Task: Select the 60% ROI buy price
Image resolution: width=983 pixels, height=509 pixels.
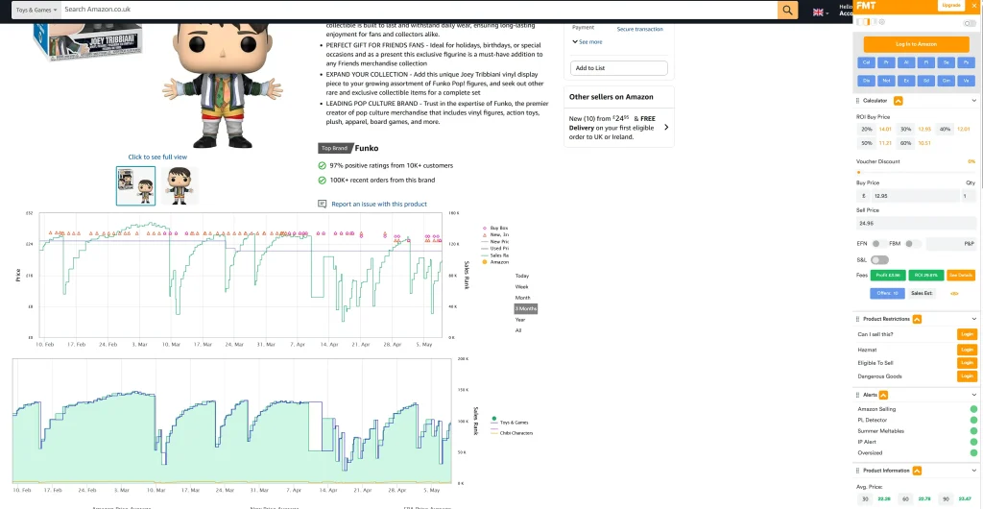Action: (906, 143)
